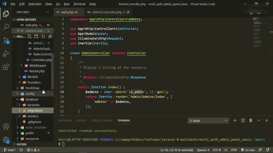Viewport: 273px width, 153px height.
Task: Click the New Folder icon in explorer
Action: click(36, 36)
